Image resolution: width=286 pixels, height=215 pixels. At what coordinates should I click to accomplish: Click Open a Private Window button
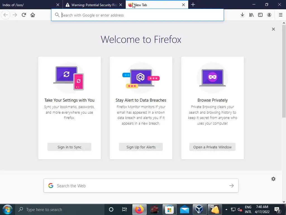pos(212,147)
